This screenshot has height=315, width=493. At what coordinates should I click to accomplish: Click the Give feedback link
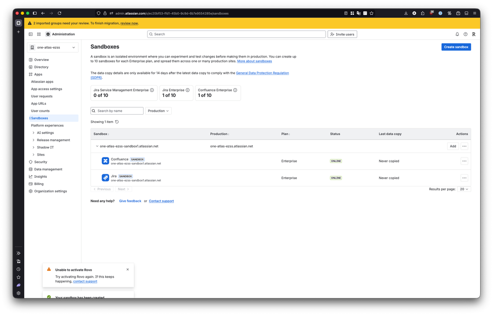[x=130, y=201]
